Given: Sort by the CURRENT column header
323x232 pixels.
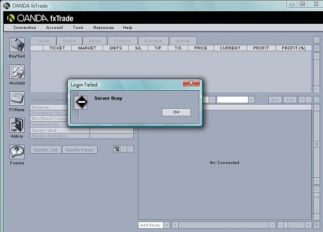Looking at the screenshot, I should (x=230, y=48).
